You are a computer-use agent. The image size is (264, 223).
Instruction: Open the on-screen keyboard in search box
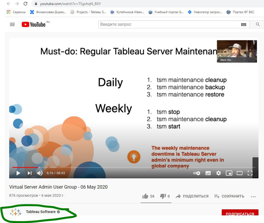tap(244, 25)
